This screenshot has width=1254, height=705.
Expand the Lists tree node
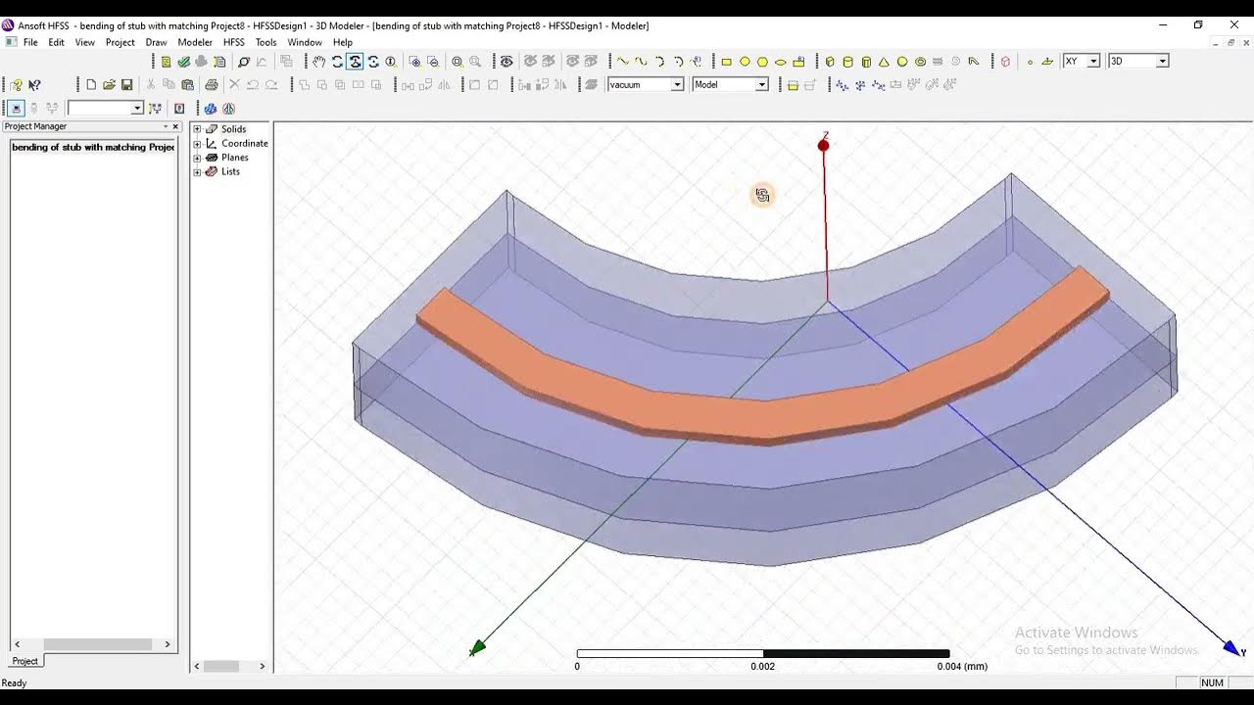click(x=197, y=172)
